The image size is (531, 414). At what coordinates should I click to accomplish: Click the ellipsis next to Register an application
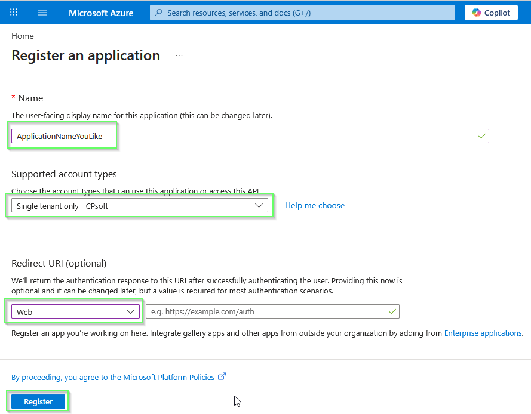coord(179,55)
